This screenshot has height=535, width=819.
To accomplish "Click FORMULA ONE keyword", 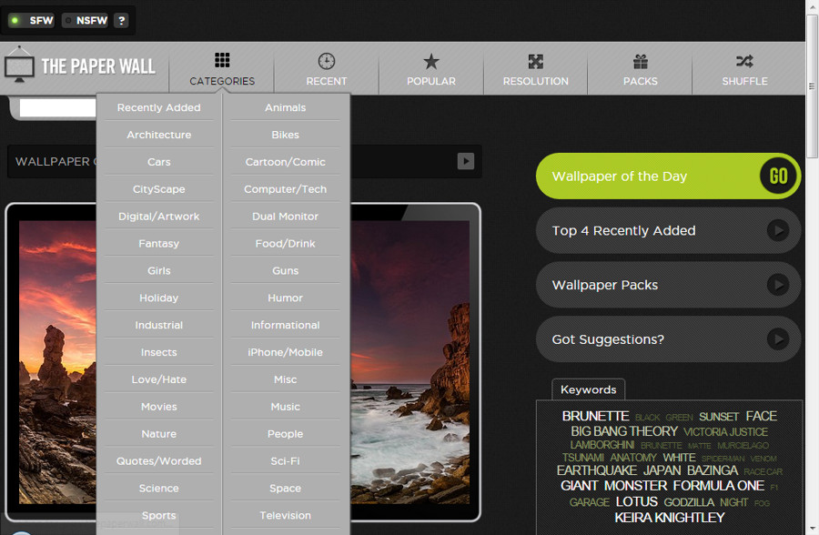I will click(718, 485).
